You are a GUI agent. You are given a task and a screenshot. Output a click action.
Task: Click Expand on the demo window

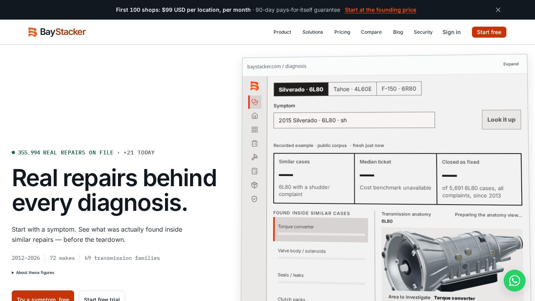(x=511, y=64)
